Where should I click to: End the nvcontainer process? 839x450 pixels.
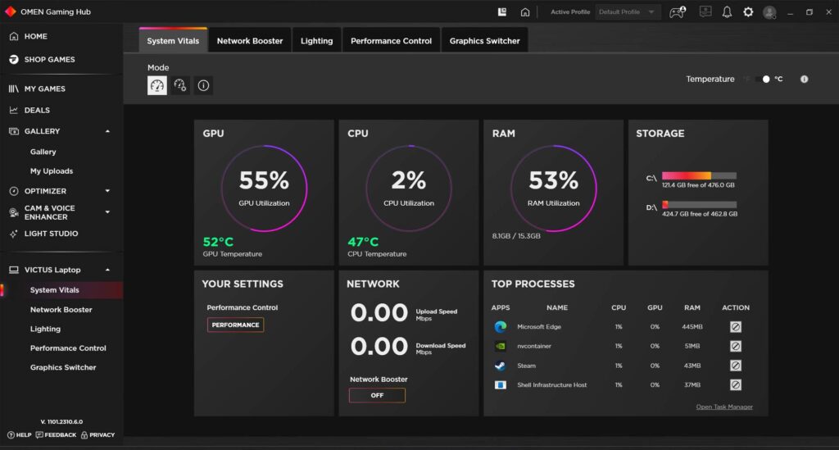[736, 346]
